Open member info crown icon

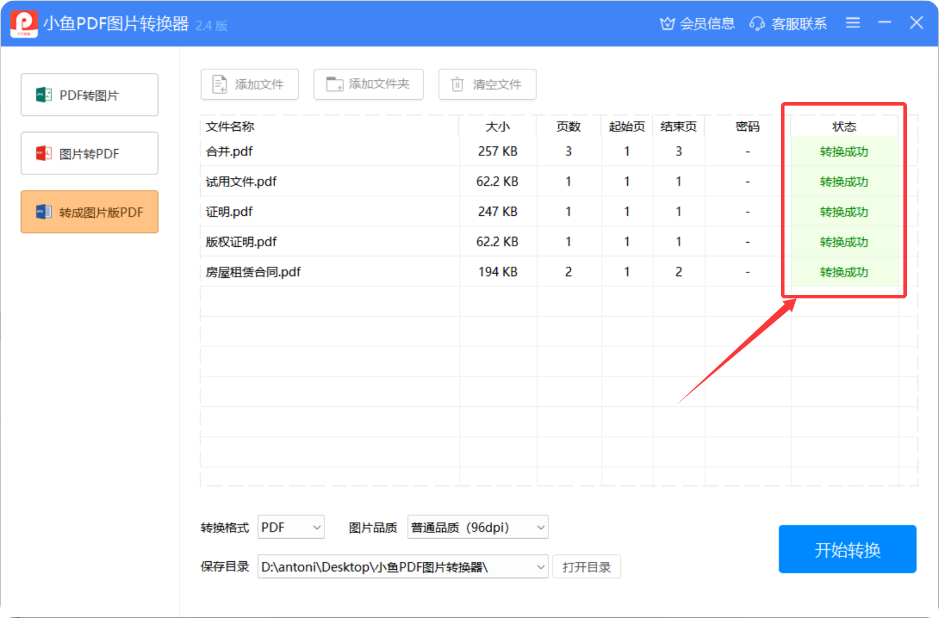click(x=667, y=24)
